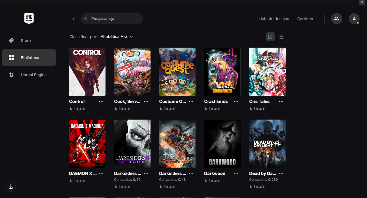
Task: Click the Pesquisar loja search field
Action: coord(112,19)
